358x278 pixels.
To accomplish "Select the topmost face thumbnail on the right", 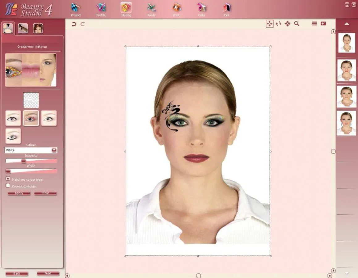I will (x=346, y=42).
